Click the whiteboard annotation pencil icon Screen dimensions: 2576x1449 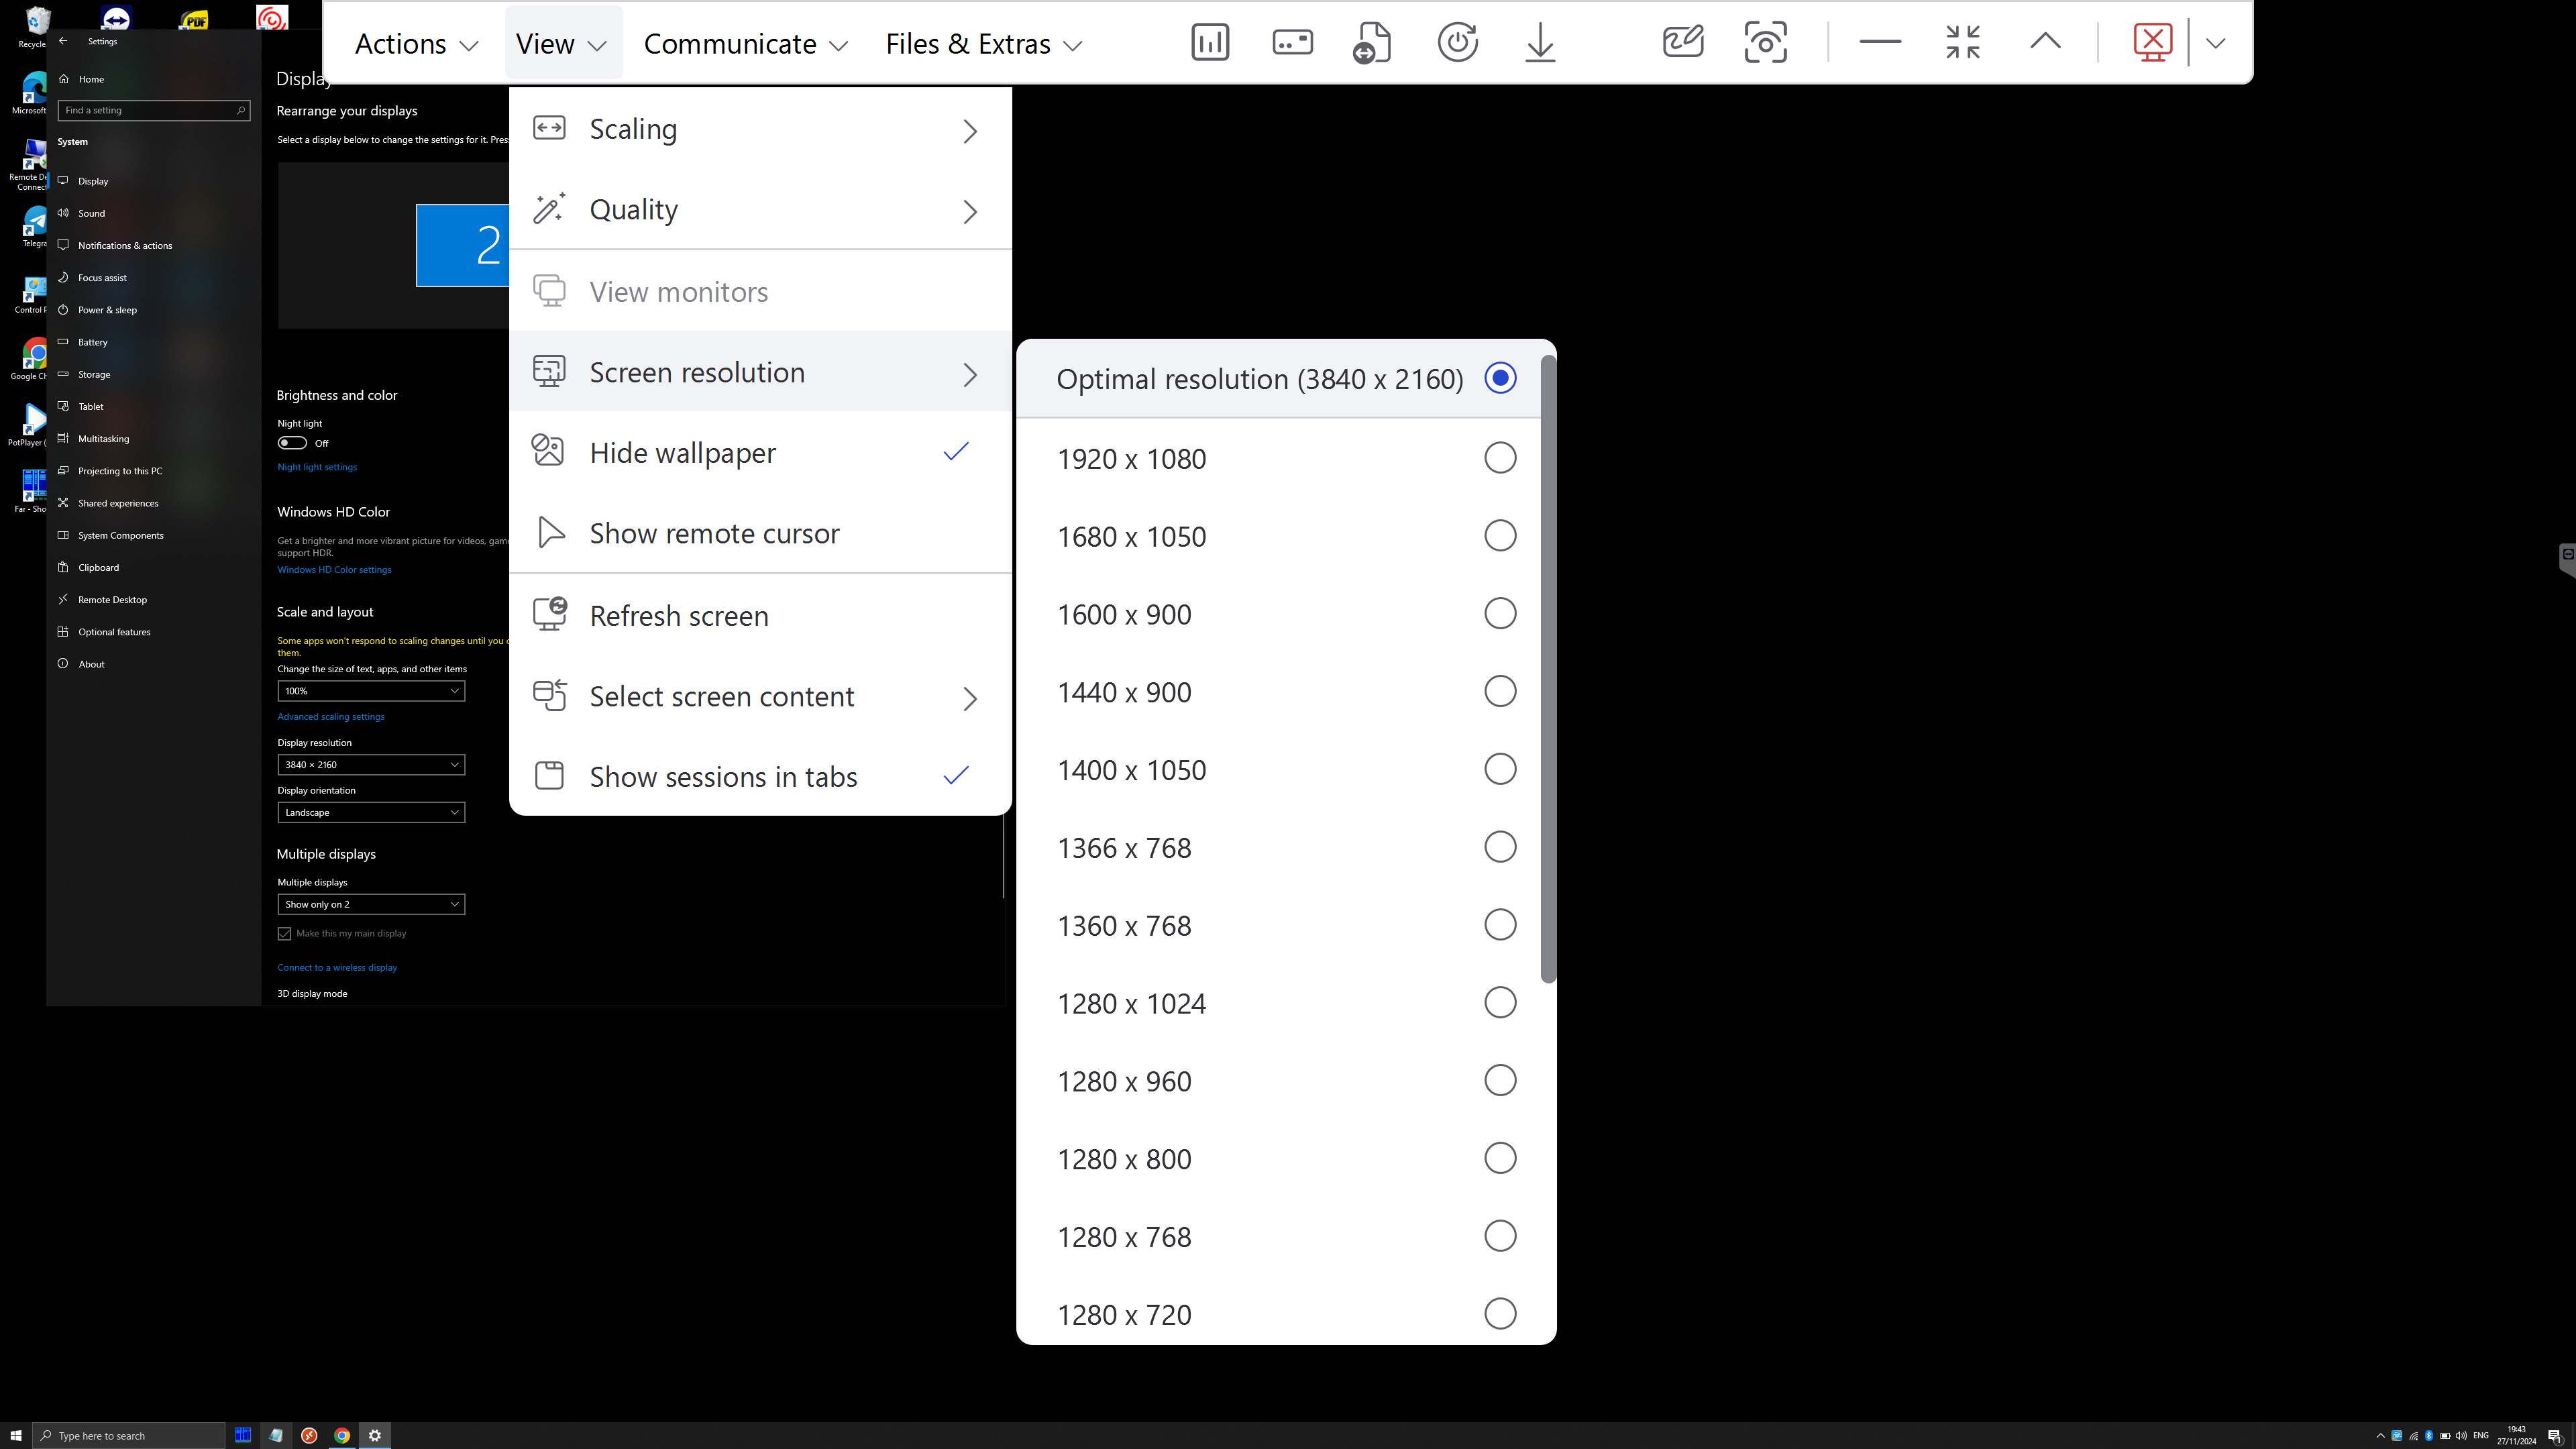(x=1682, y=42)
